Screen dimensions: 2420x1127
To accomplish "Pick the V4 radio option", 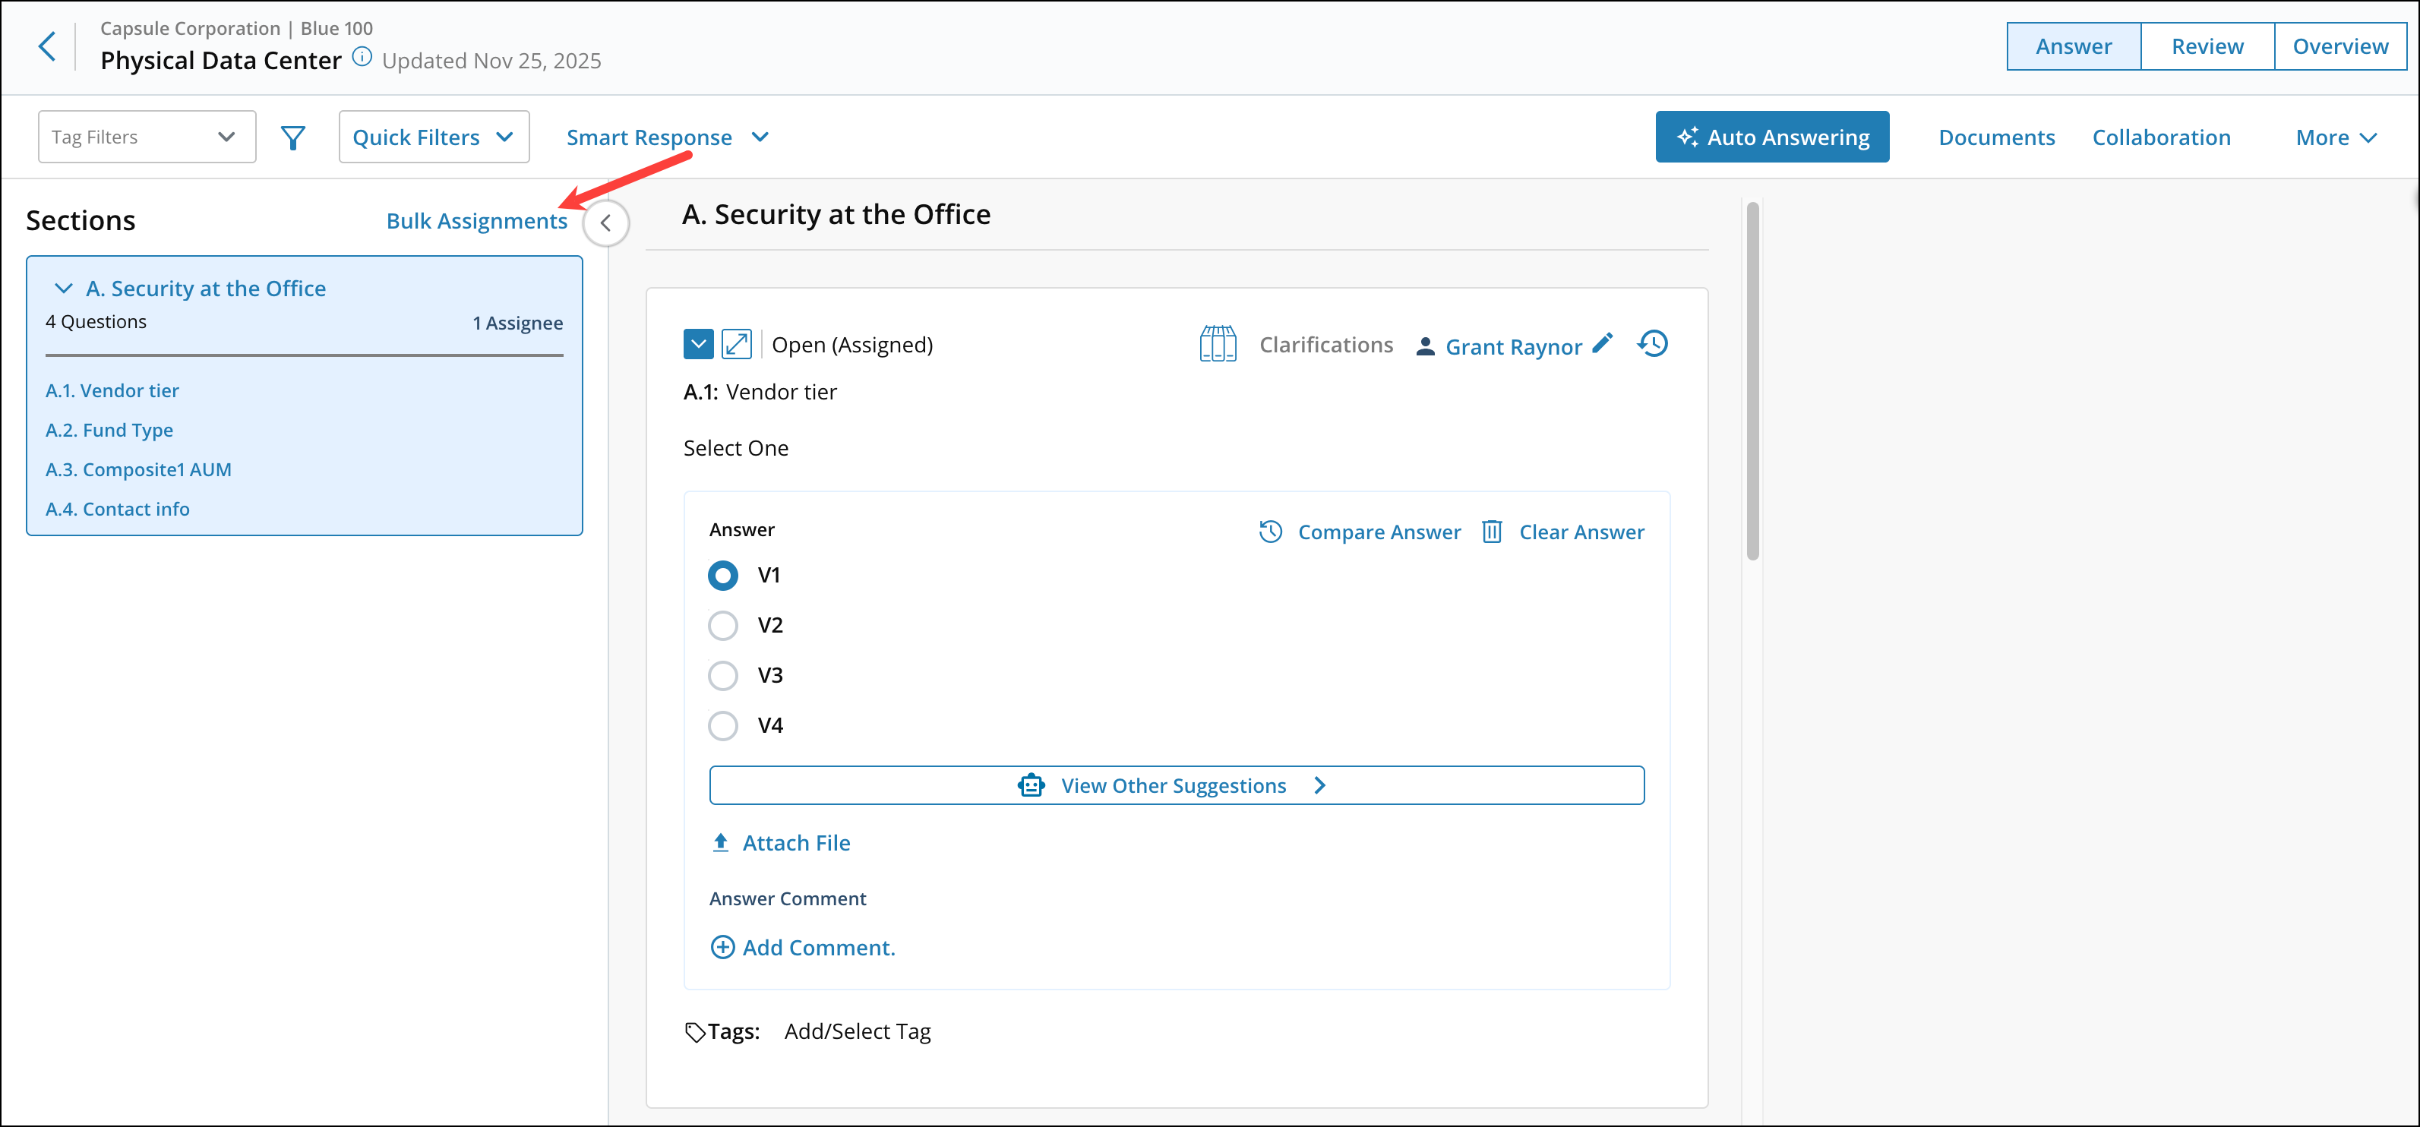I will tap(722, 725).
